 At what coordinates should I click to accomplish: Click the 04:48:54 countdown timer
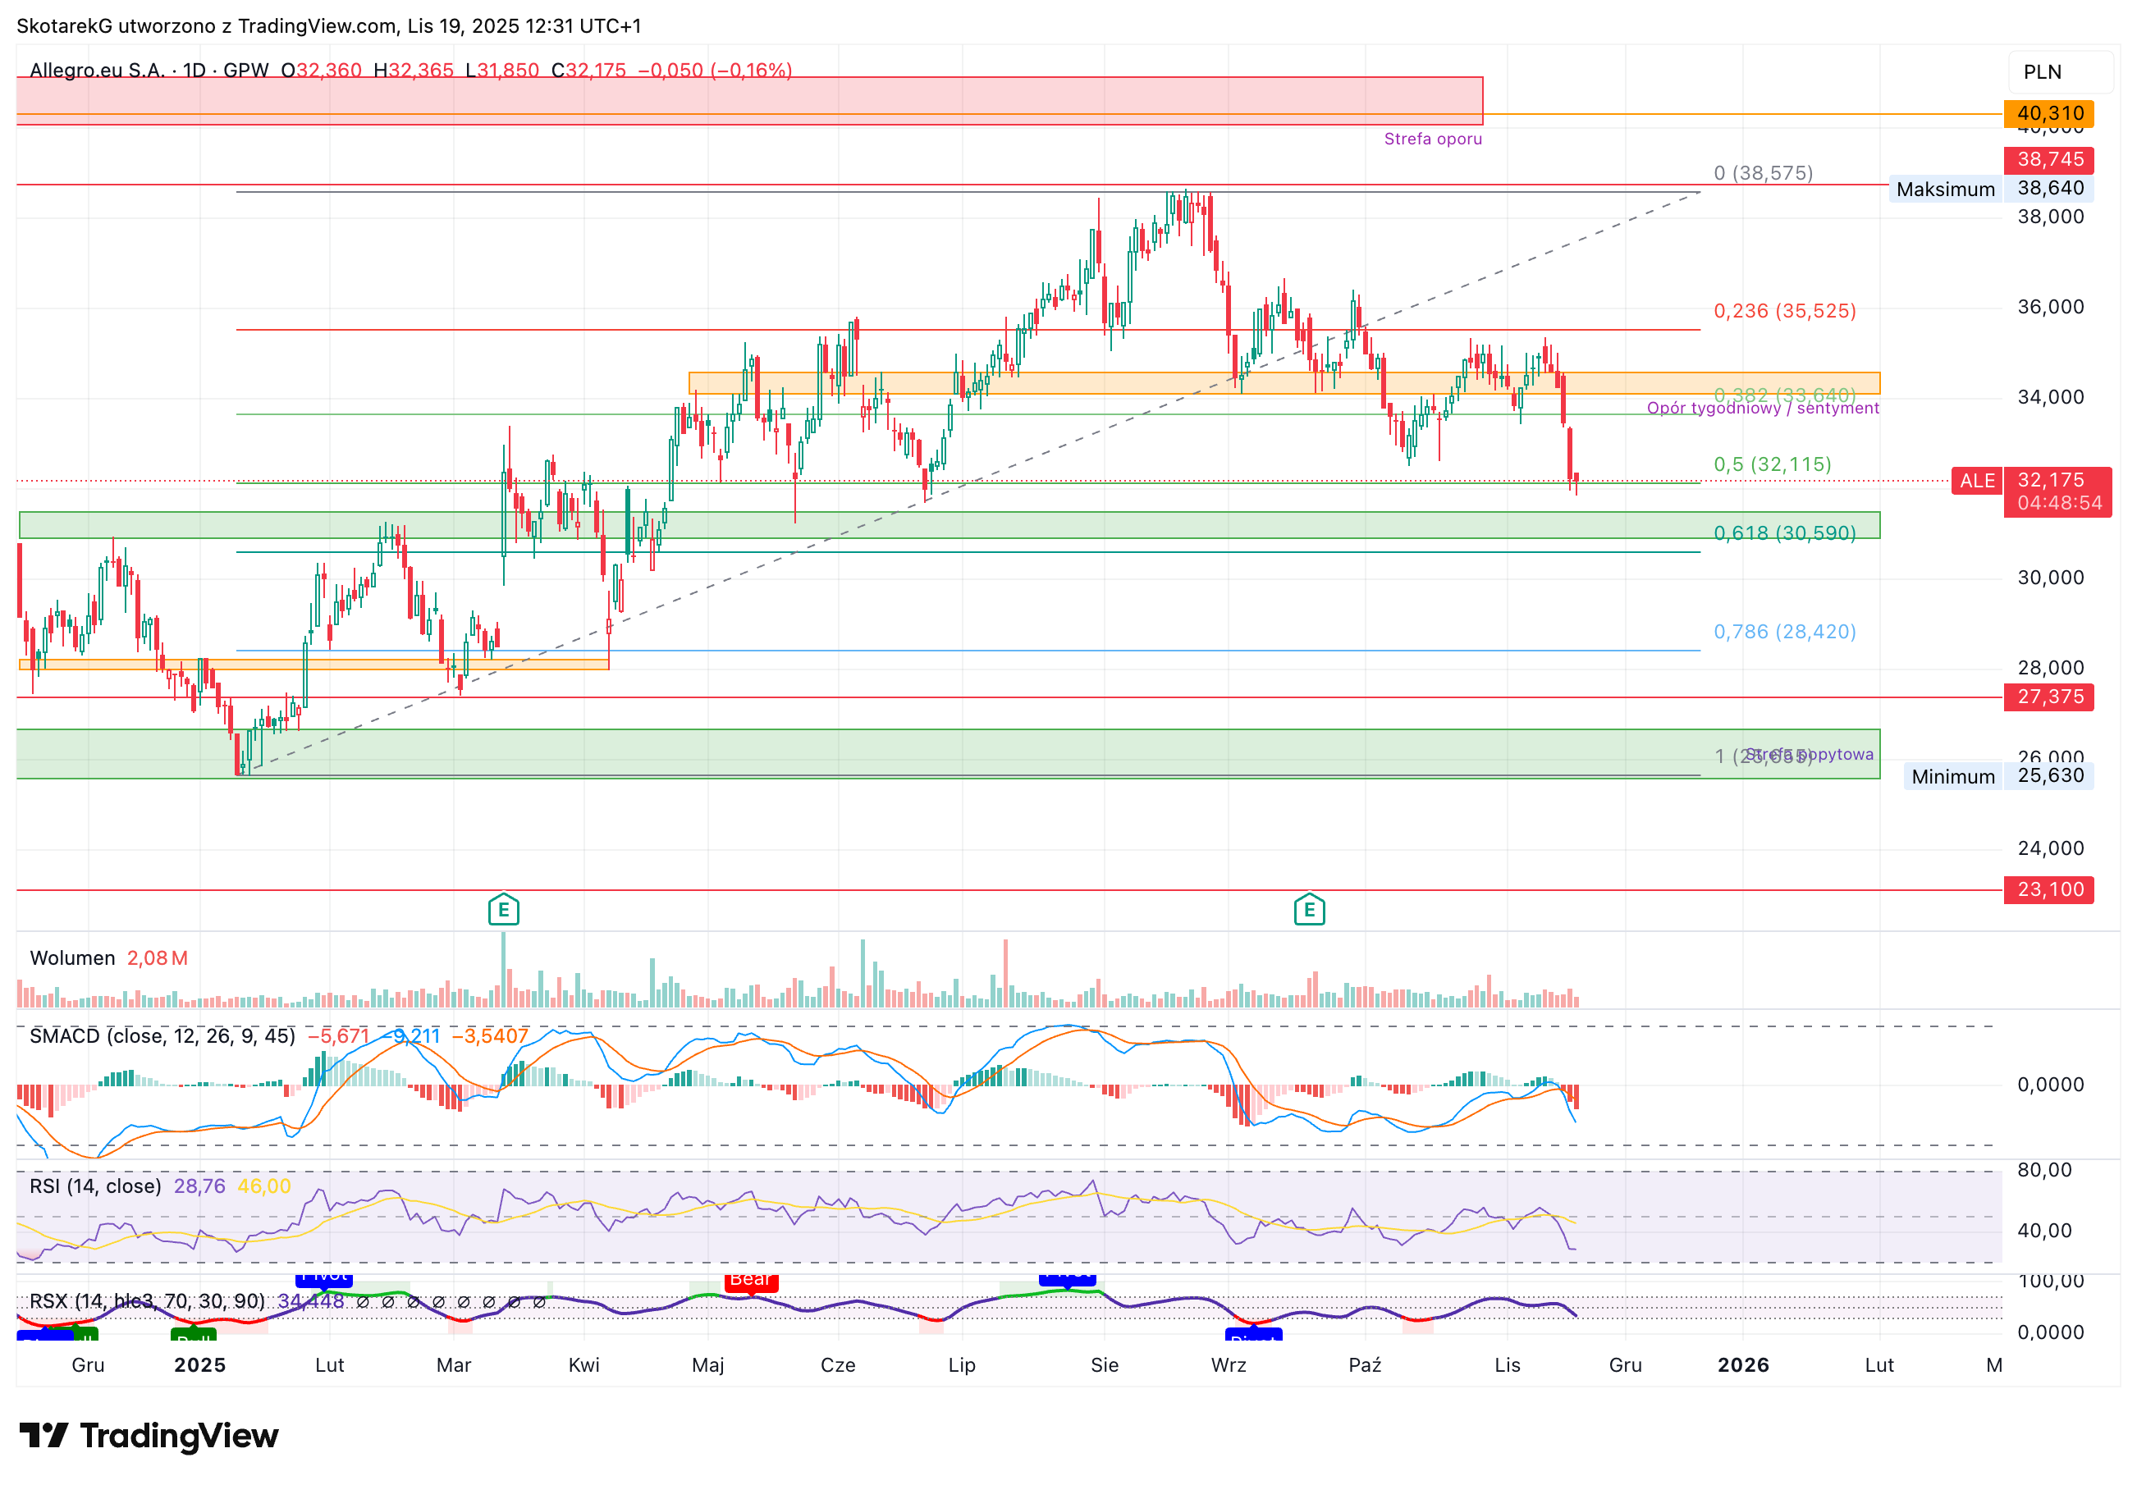(2059, 504)
